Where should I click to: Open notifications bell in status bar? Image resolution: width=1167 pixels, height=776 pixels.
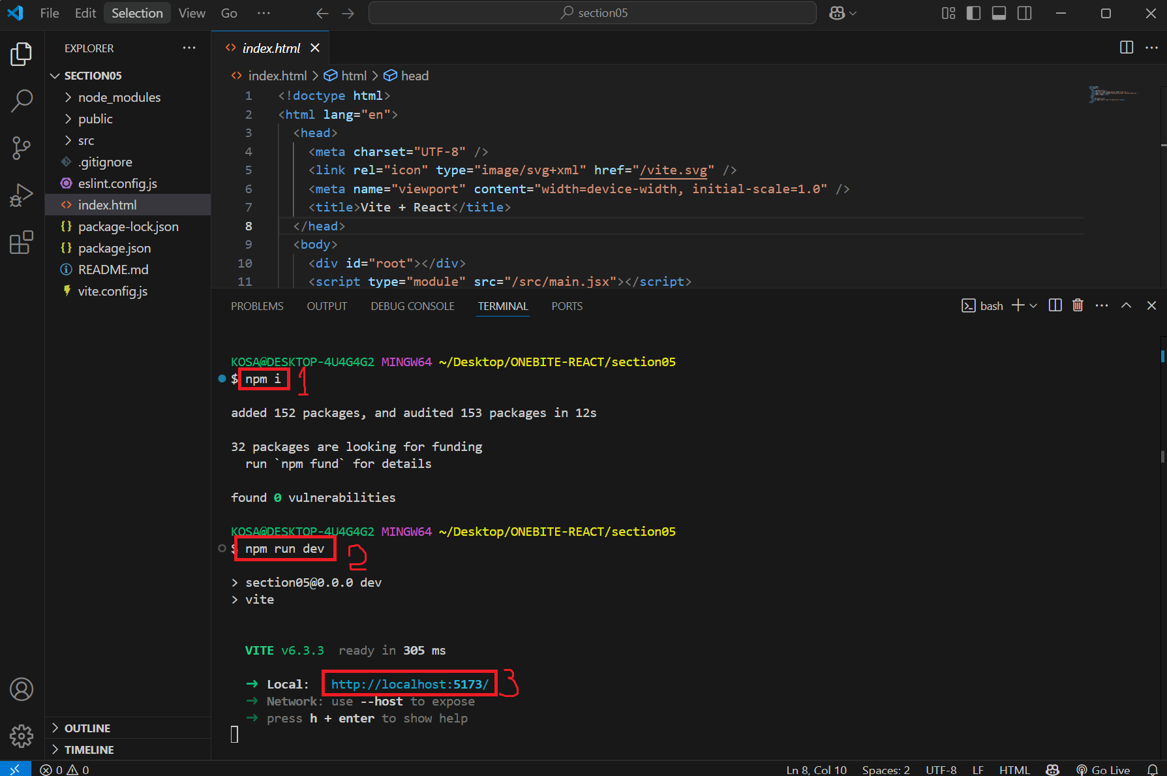coord(1153,769)
